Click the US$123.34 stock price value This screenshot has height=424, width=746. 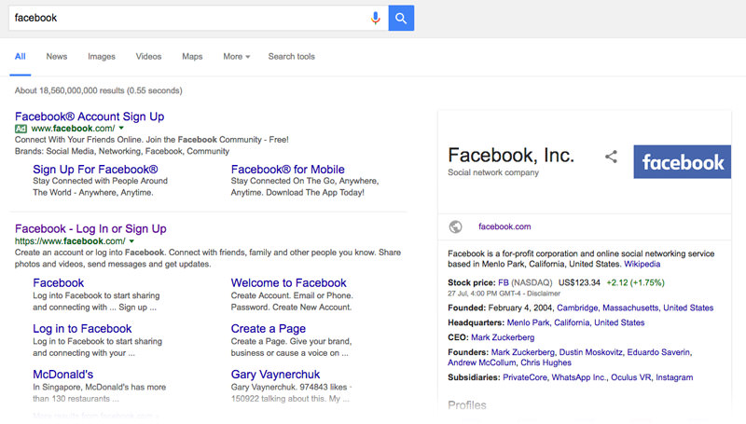tap(579, 282)
